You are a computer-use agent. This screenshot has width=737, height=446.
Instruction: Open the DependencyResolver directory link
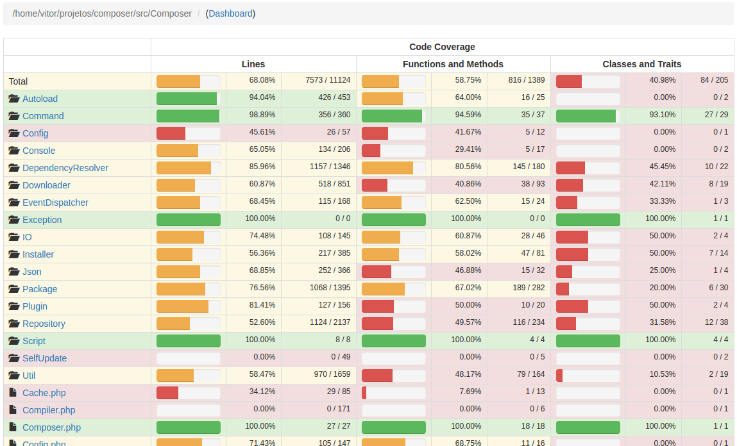click(x=65, y=168)
